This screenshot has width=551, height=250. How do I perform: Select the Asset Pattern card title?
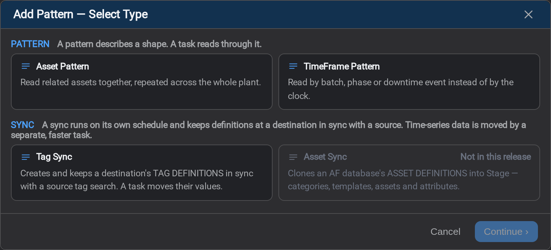pyautogui.click(x=63, y=66)
